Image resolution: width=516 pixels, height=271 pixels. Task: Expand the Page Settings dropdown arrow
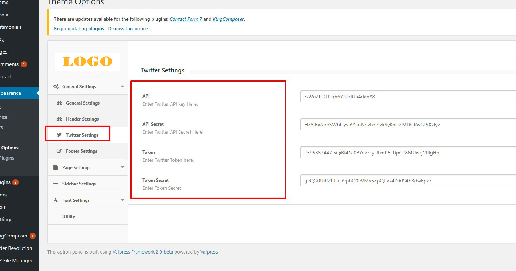click(x=122, y=168)
